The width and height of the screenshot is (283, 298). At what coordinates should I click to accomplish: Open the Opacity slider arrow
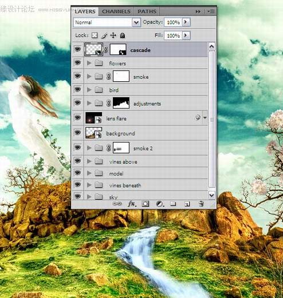(186, 22)
